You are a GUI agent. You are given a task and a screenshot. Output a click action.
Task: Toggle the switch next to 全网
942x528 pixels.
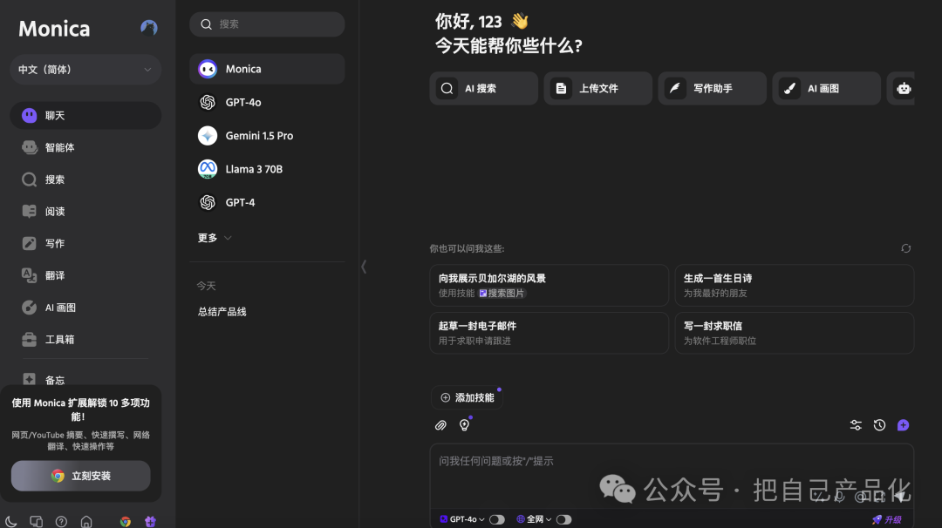coord(563,519)
